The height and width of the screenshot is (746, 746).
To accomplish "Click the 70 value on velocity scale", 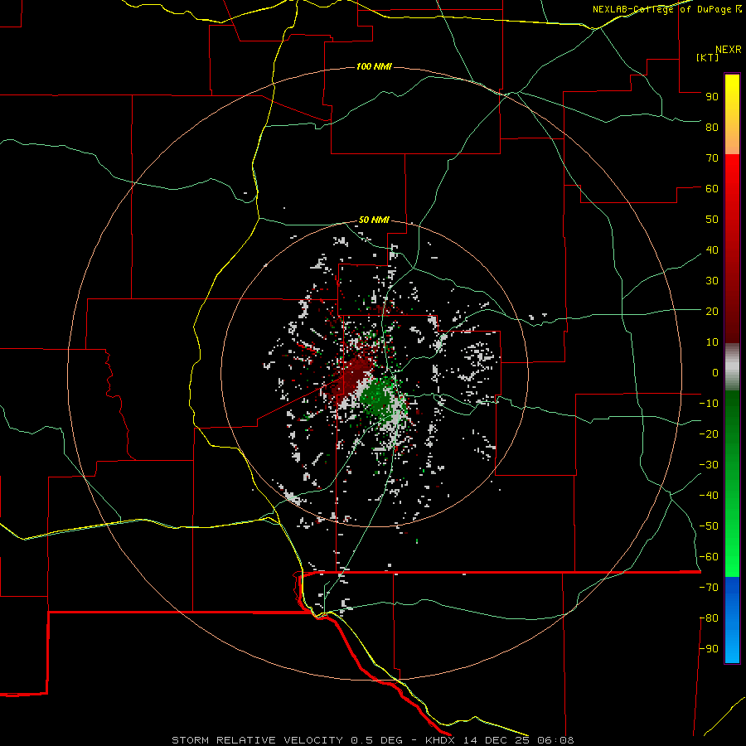I will pyautogui.click(x=712, y=158).
